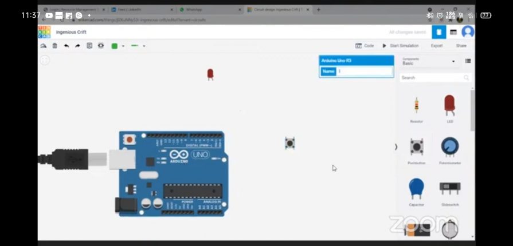
Task: Toggle notes visibility eye icon
Action: 101,46
